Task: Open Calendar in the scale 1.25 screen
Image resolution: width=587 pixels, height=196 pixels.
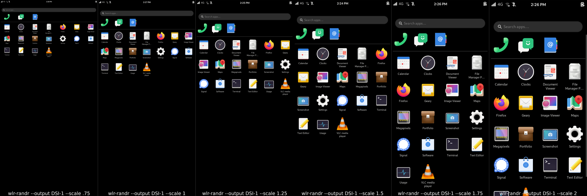Action: 204,45
